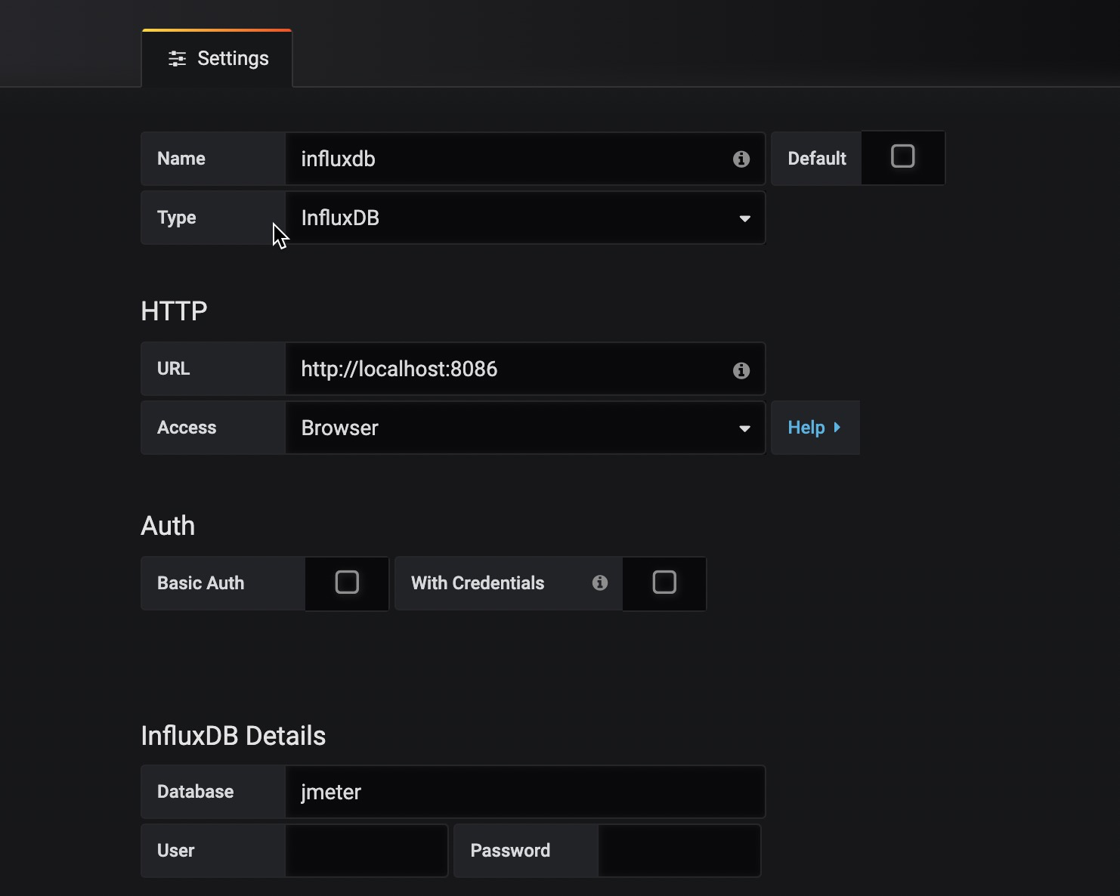Click the URL input with localhost:8086
1120x896 pixels.
click(525, 369)
